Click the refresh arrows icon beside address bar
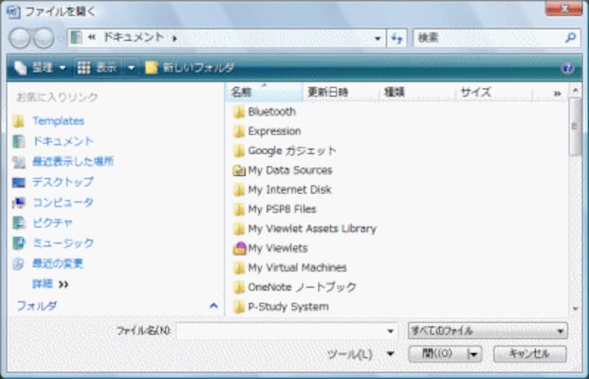The width and height of the screenshot is (589, 379). click(397, 38)
